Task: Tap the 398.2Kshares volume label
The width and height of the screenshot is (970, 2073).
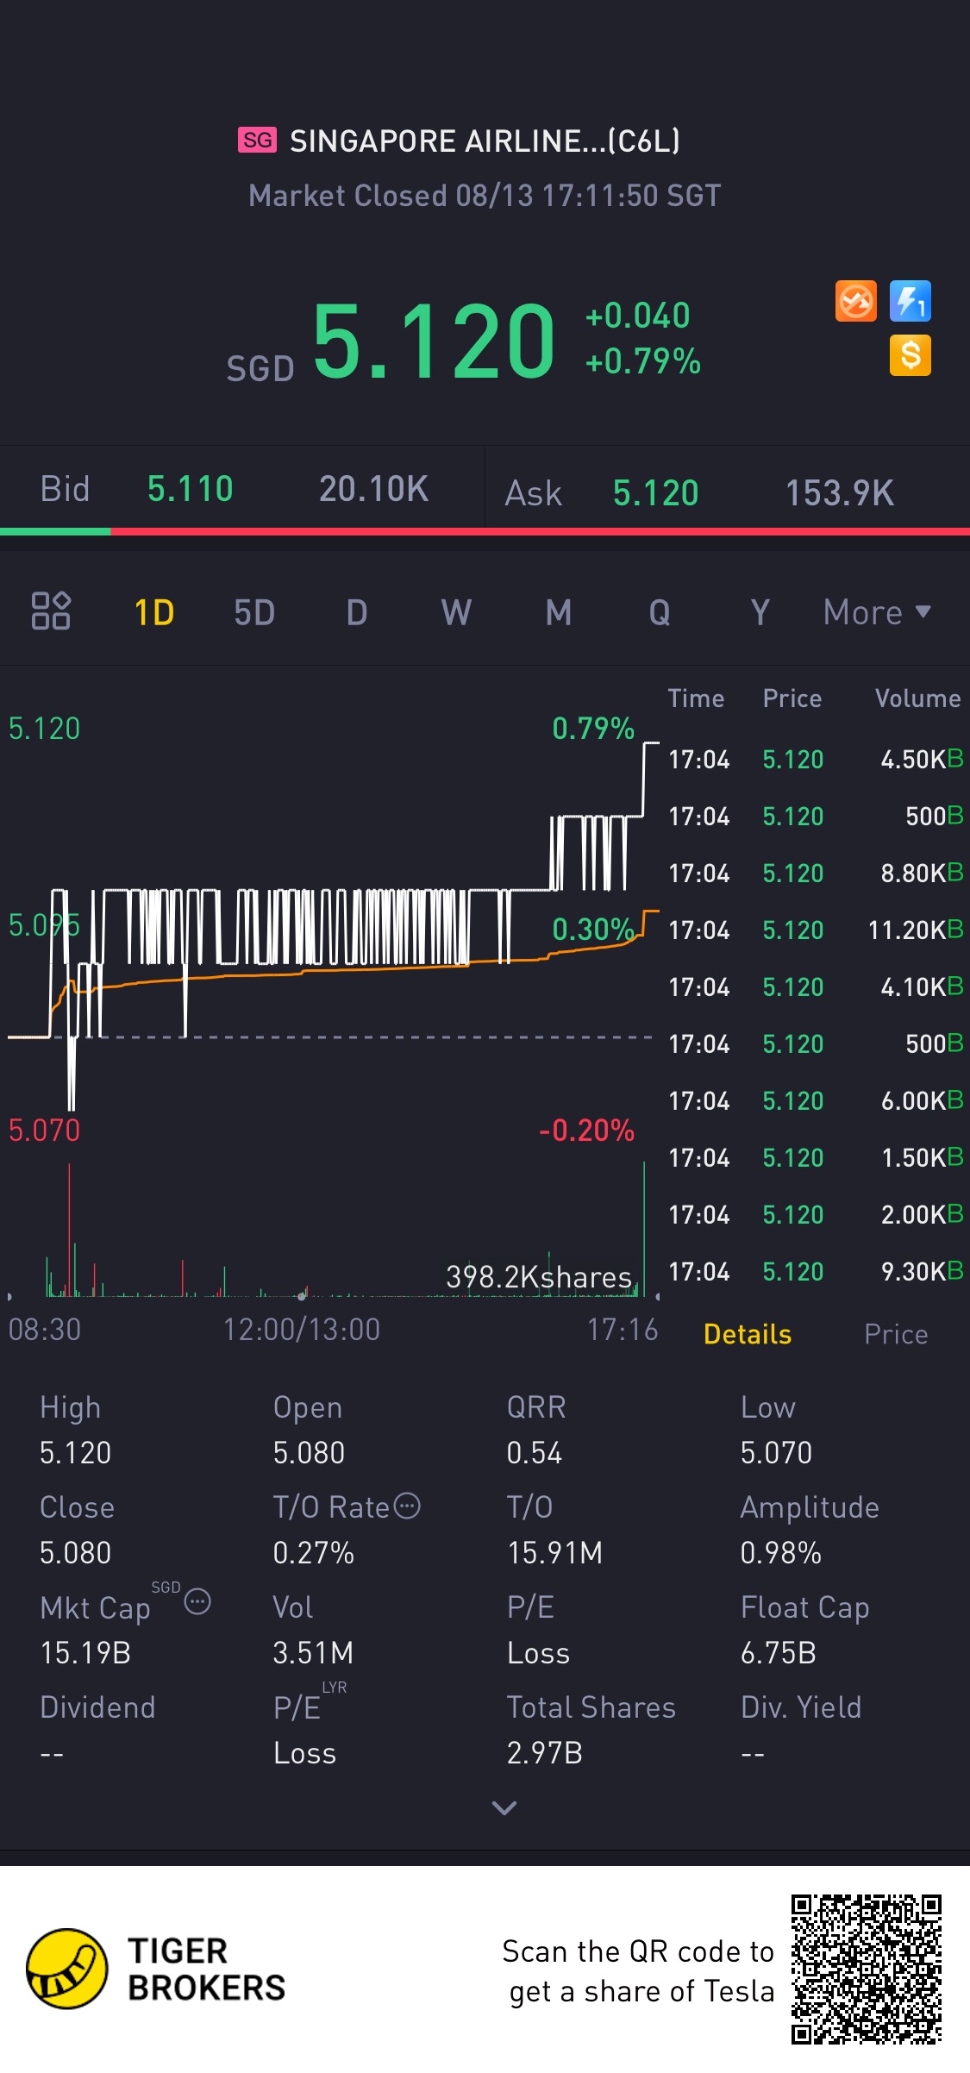Action: tap(539, 1276)
